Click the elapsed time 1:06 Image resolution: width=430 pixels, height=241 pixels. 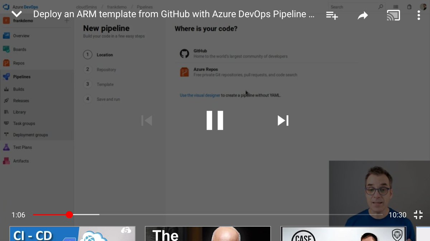click(18, 215)
